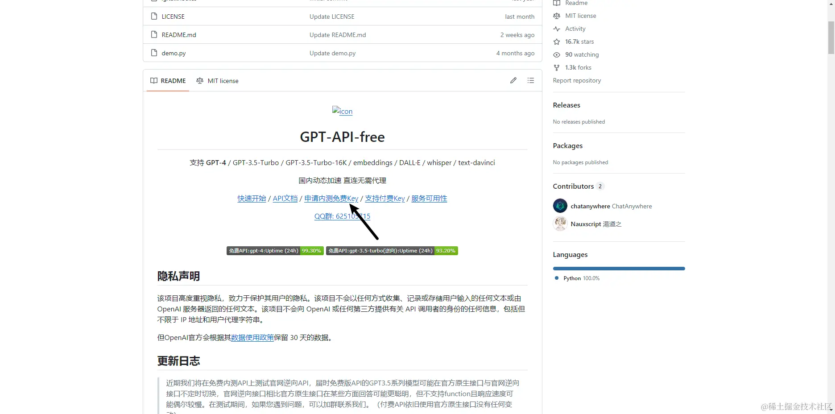Click the sidebar Activity link
Screen dimensions: 835x414
pos(575,29)
